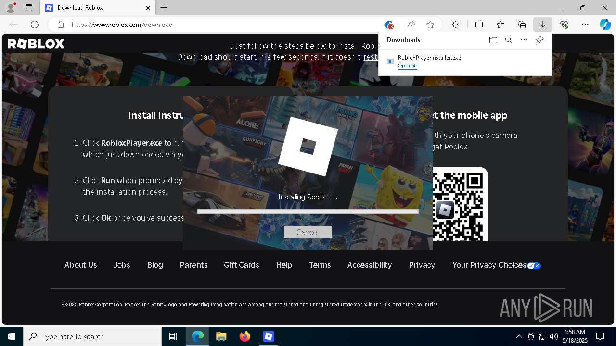Screen dimensions: 616x346
Task: Open browser Extensions puzzle icon
Action: (x=456, y=25)
